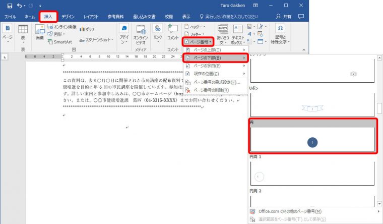
Task: Insert an オンラインビデオ
Action: 141,34
